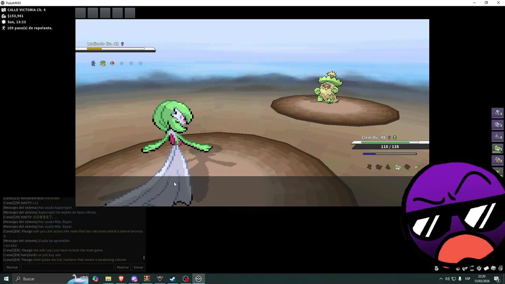505x284 pixels.
Task: Click the 'Ludicolo Nv. 42' name label
Action: click(x=103, y=44)
